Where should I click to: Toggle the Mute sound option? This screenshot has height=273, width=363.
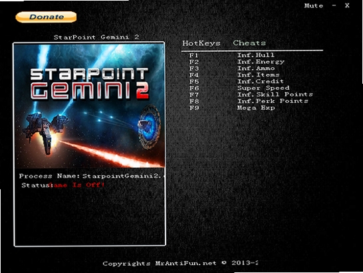coord(313,6)
